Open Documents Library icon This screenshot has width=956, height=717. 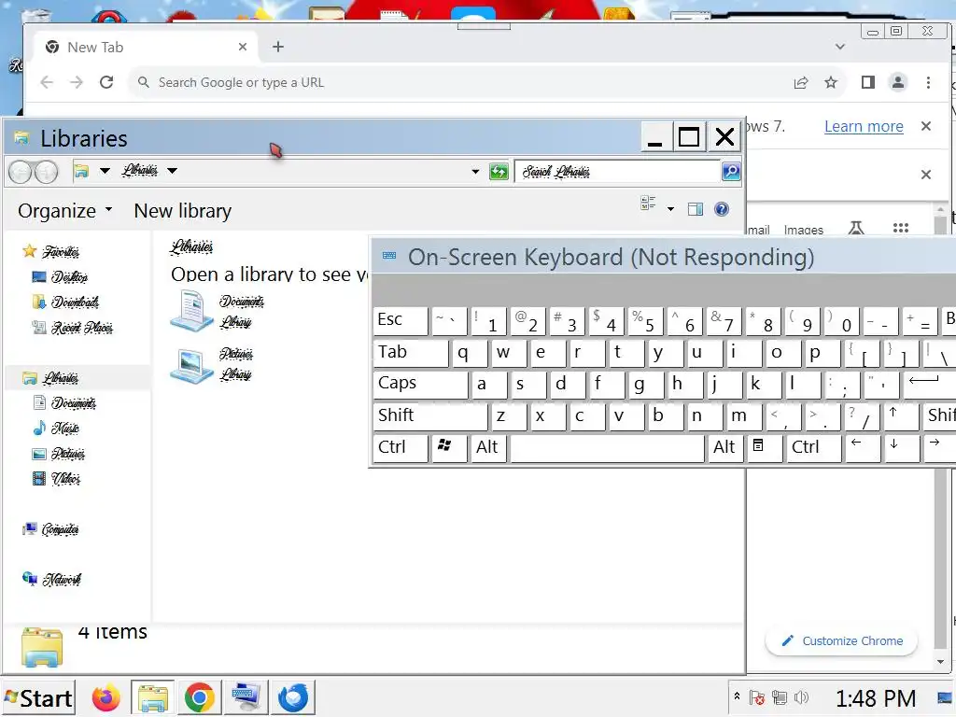pos(191,311)
